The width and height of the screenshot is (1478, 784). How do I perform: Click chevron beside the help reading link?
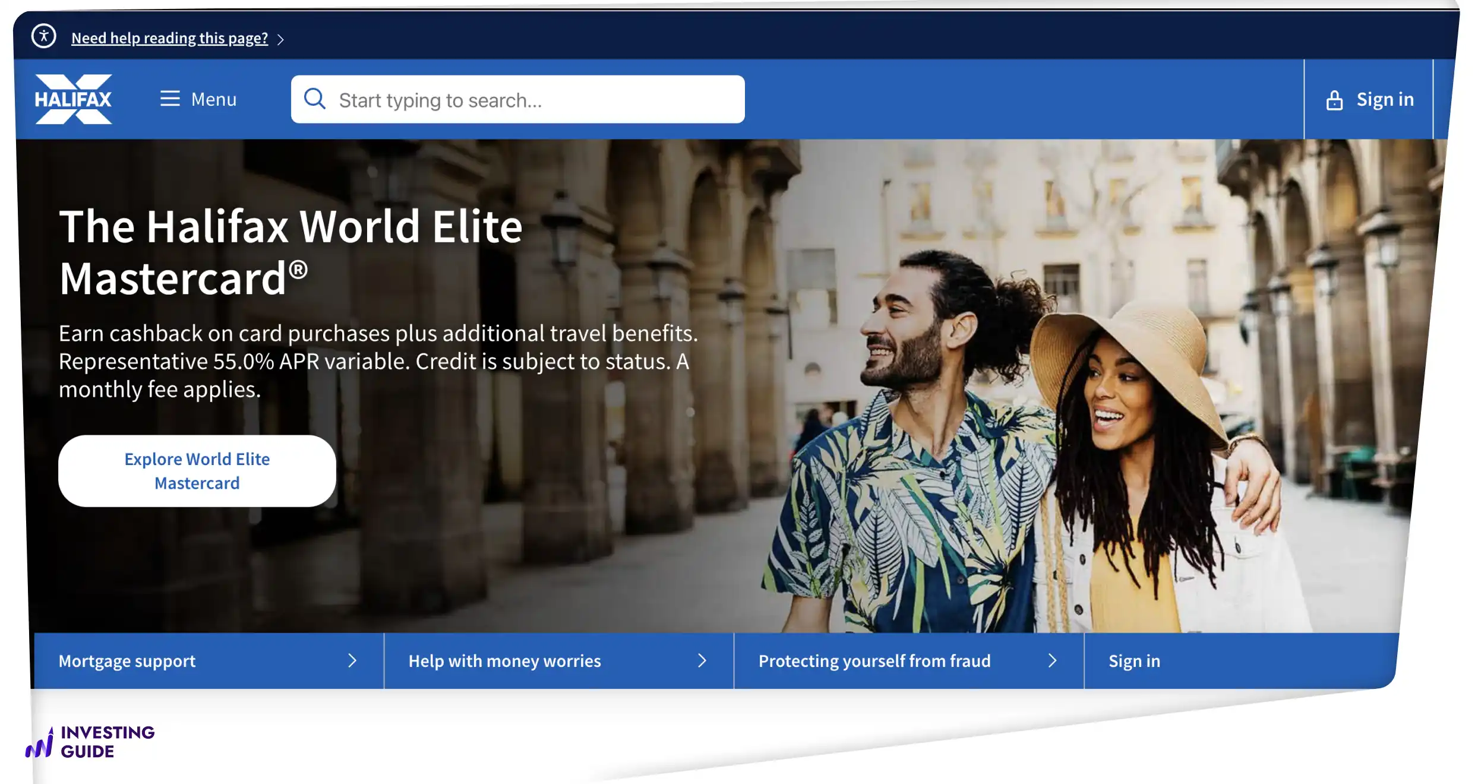click(x=281, y=40)
